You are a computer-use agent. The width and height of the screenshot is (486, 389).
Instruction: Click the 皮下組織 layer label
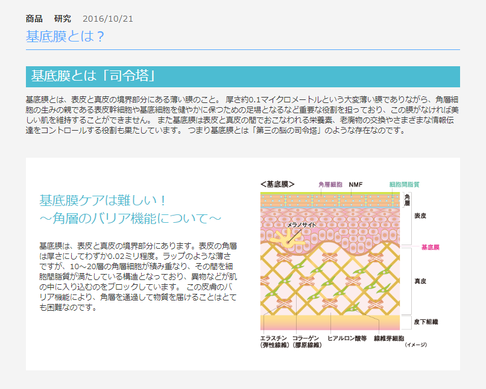[x=426, y=322]
